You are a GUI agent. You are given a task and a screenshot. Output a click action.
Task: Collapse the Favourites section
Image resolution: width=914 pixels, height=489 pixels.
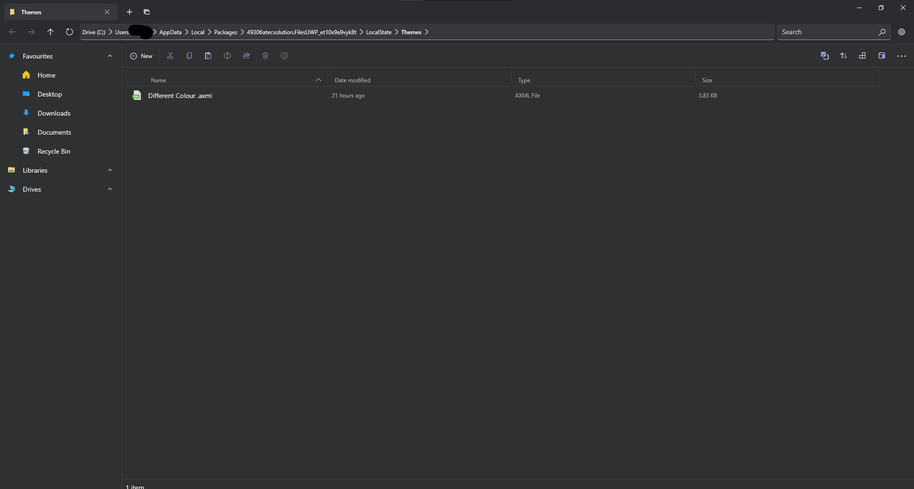click(x=110, y=56)
